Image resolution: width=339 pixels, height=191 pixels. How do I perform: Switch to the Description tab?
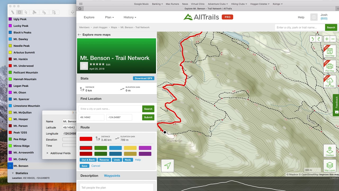coord(89,176)
